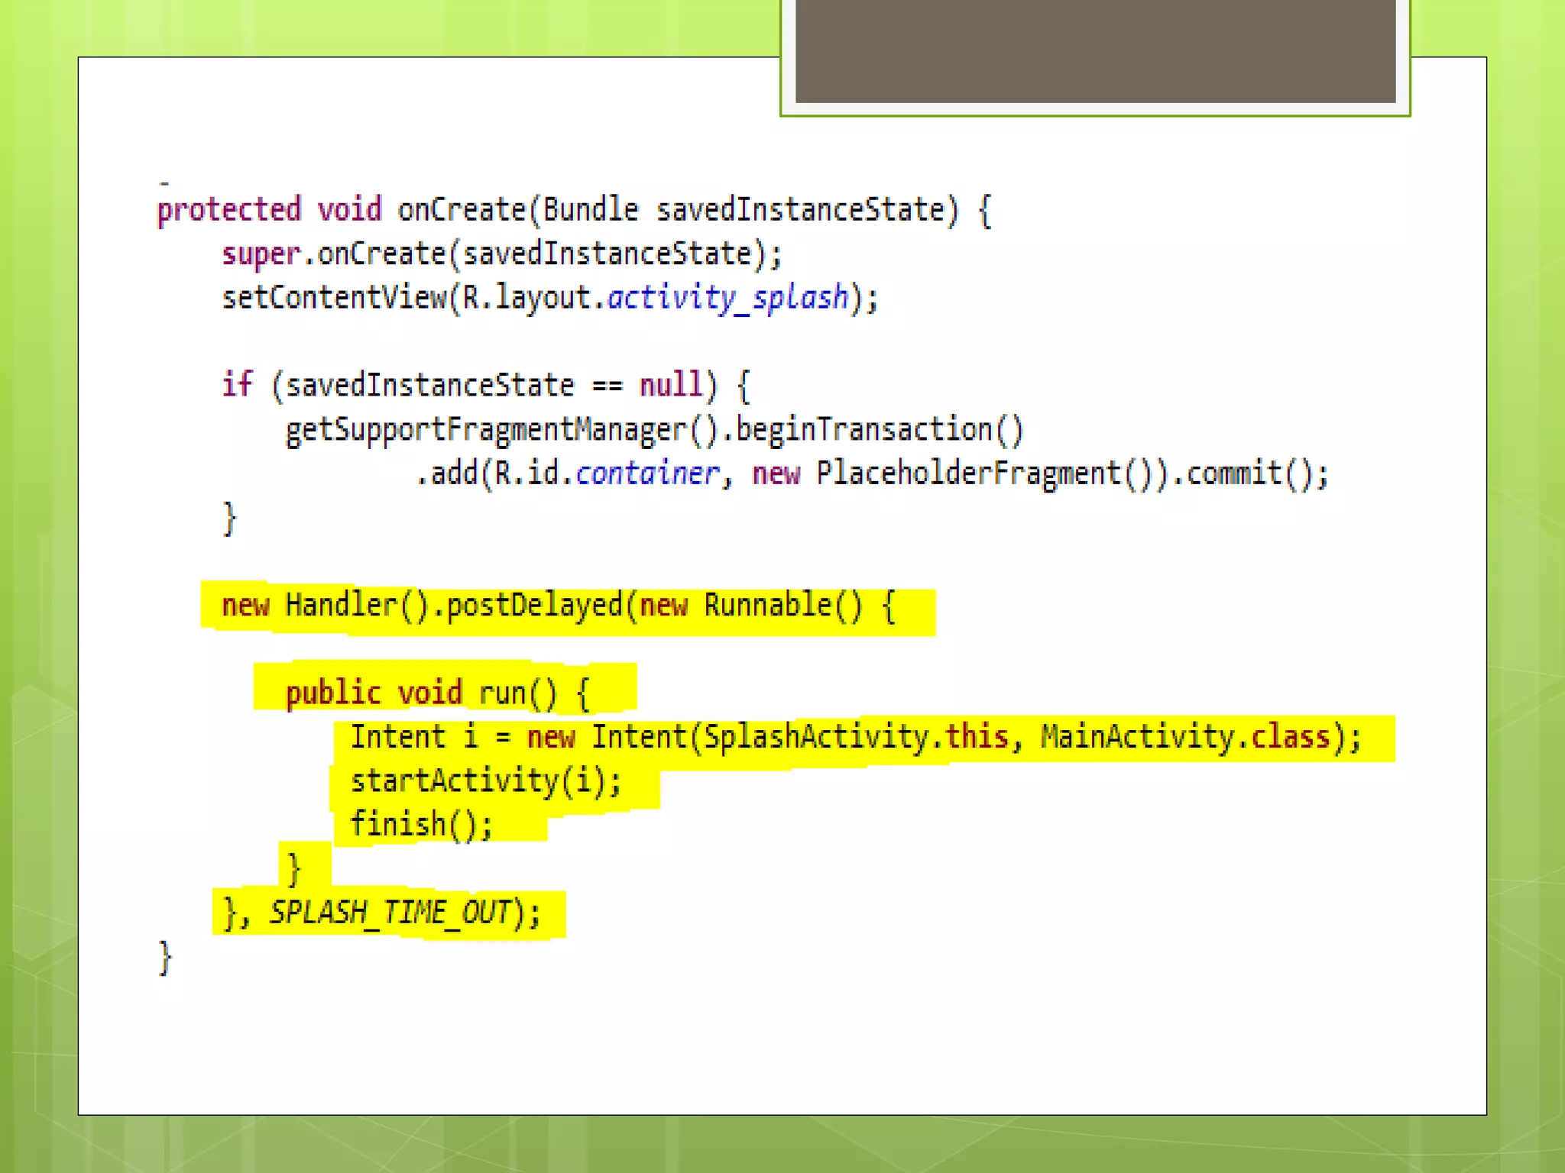Click the brown title placeholder rectangle
The width and height of the screenshot is (1565, 1173).
[x=1095, y=50]
